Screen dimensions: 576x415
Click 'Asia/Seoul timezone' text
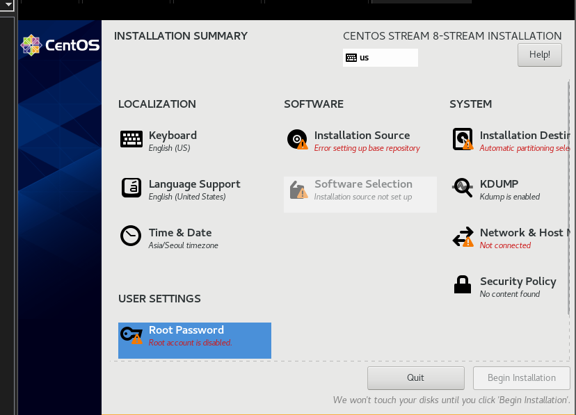click(184, 245)
